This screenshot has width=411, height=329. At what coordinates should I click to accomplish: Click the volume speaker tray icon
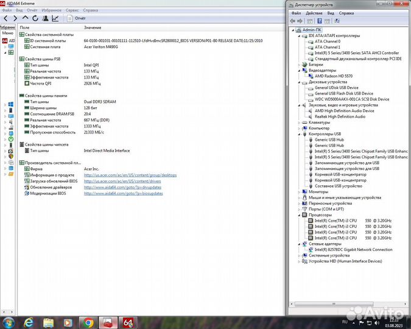click(377, 323)
